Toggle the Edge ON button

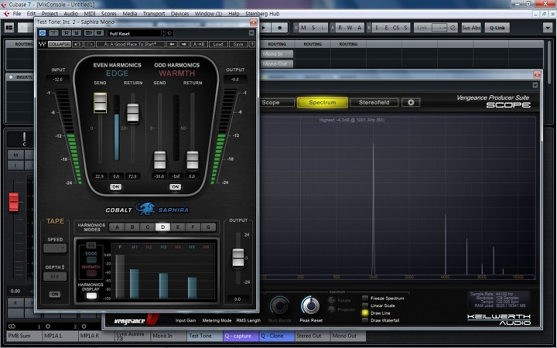point(115,187)
